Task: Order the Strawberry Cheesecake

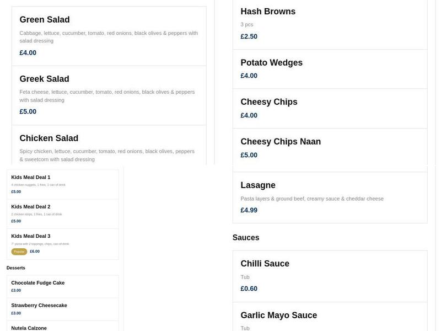Action: click(62, 309)
